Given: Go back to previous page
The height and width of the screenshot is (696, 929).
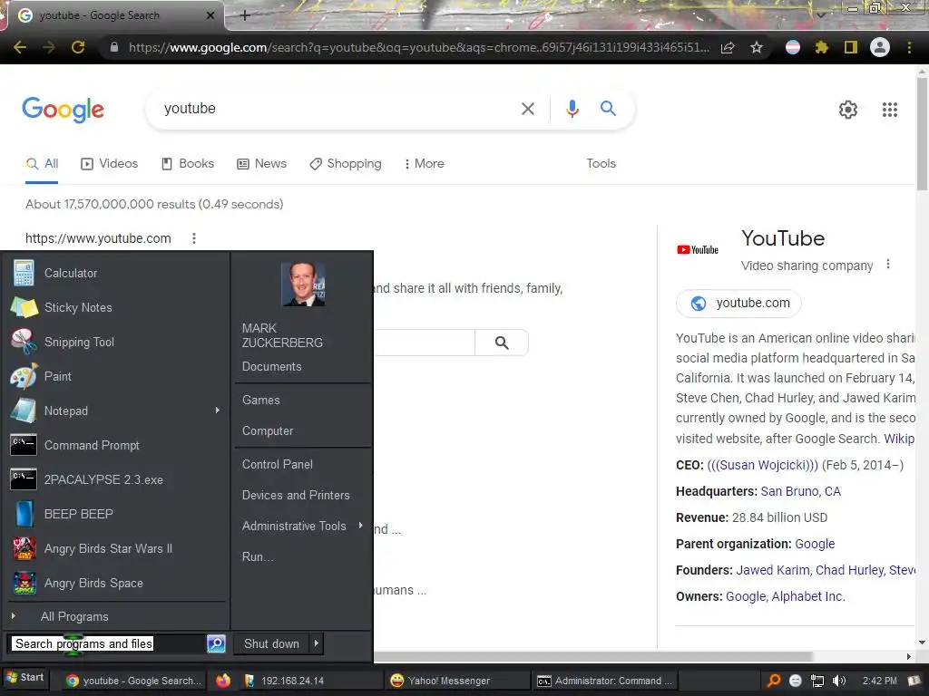Looking at the screenshot, I should (20, 47).
